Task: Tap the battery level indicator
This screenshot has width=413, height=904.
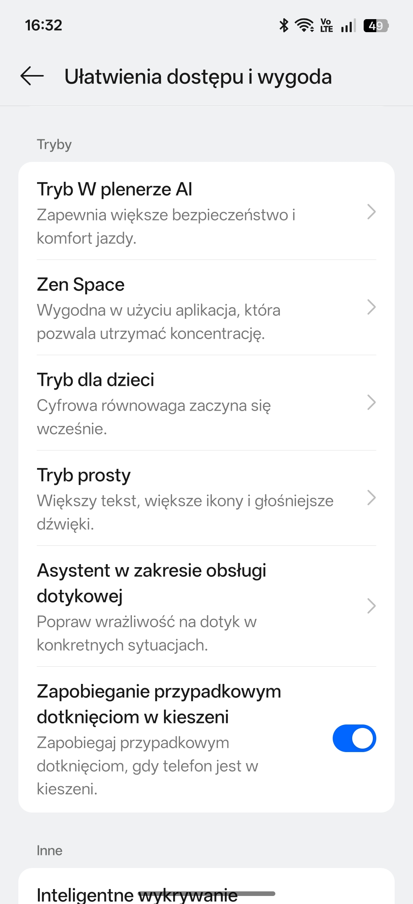Action: (376, 26)
